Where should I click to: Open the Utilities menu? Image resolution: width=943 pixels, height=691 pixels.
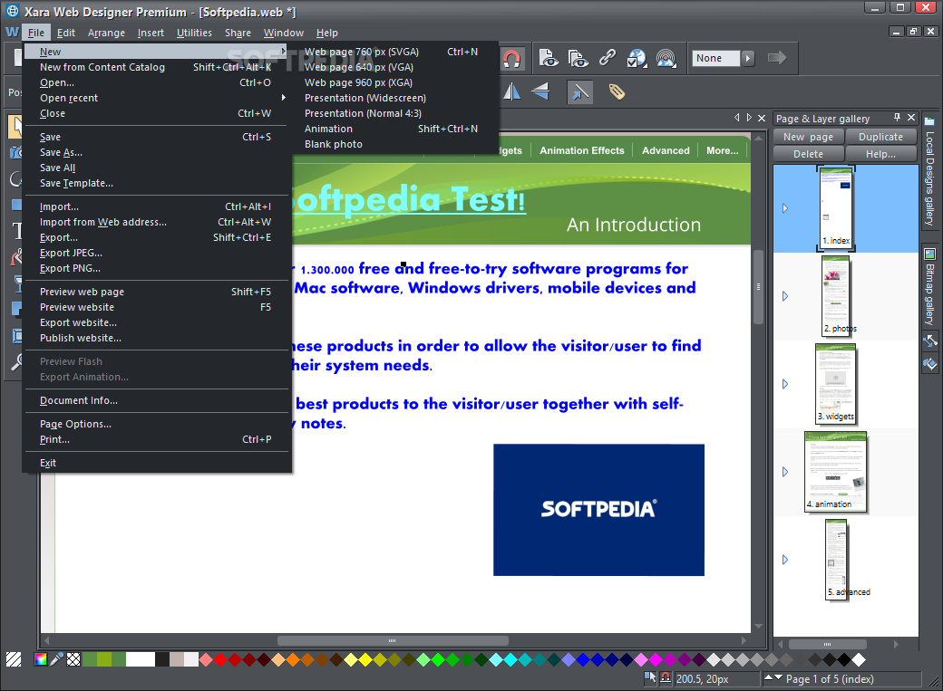tap(194, 33)
